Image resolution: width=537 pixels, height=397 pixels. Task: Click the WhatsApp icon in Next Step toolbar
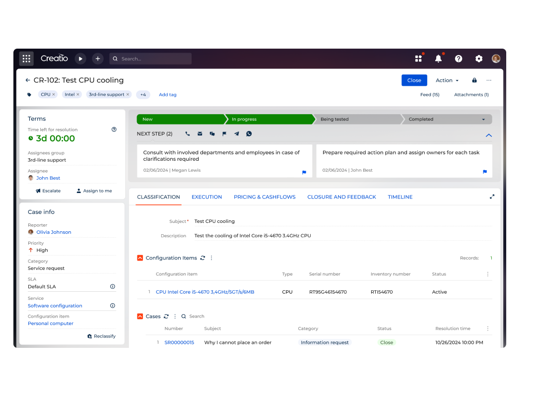coord(249,133)
